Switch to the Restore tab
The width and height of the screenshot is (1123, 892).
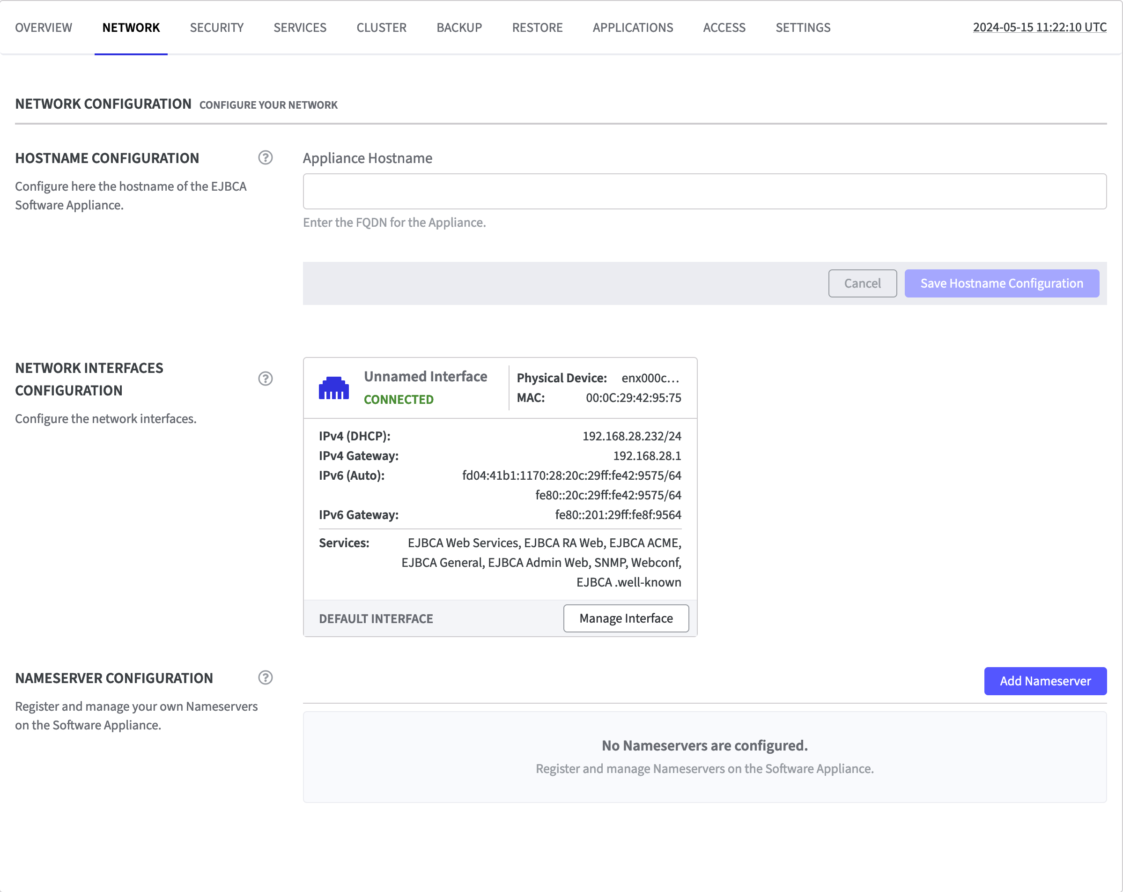tap(537, 28)
